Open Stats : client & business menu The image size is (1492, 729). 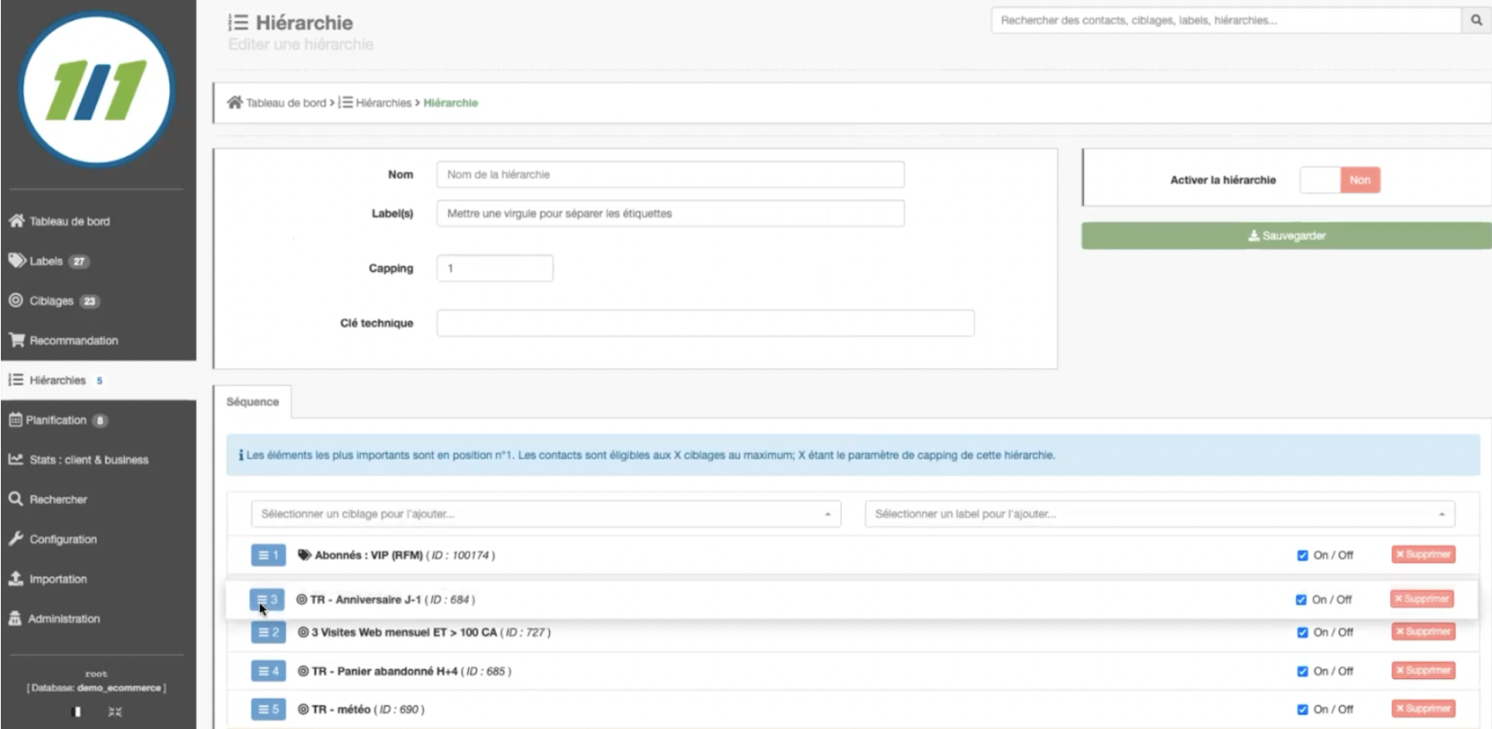click(x=98, y=460)
